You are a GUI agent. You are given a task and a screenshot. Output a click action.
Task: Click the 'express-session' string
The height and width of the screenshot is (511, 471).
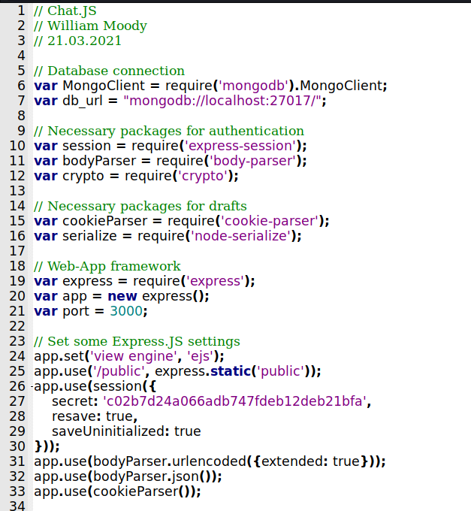(x=240, y=146)
